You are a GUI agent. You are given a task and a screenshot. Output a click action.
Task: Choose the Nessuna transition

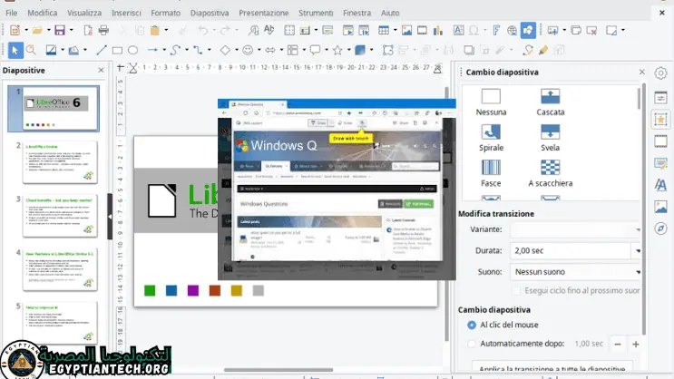[x=491, y=102]
